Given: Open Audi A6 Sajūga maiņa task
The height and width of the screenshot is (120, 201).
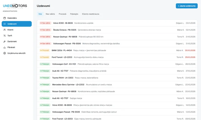Looking at the screenshot, I should (117, 98).
